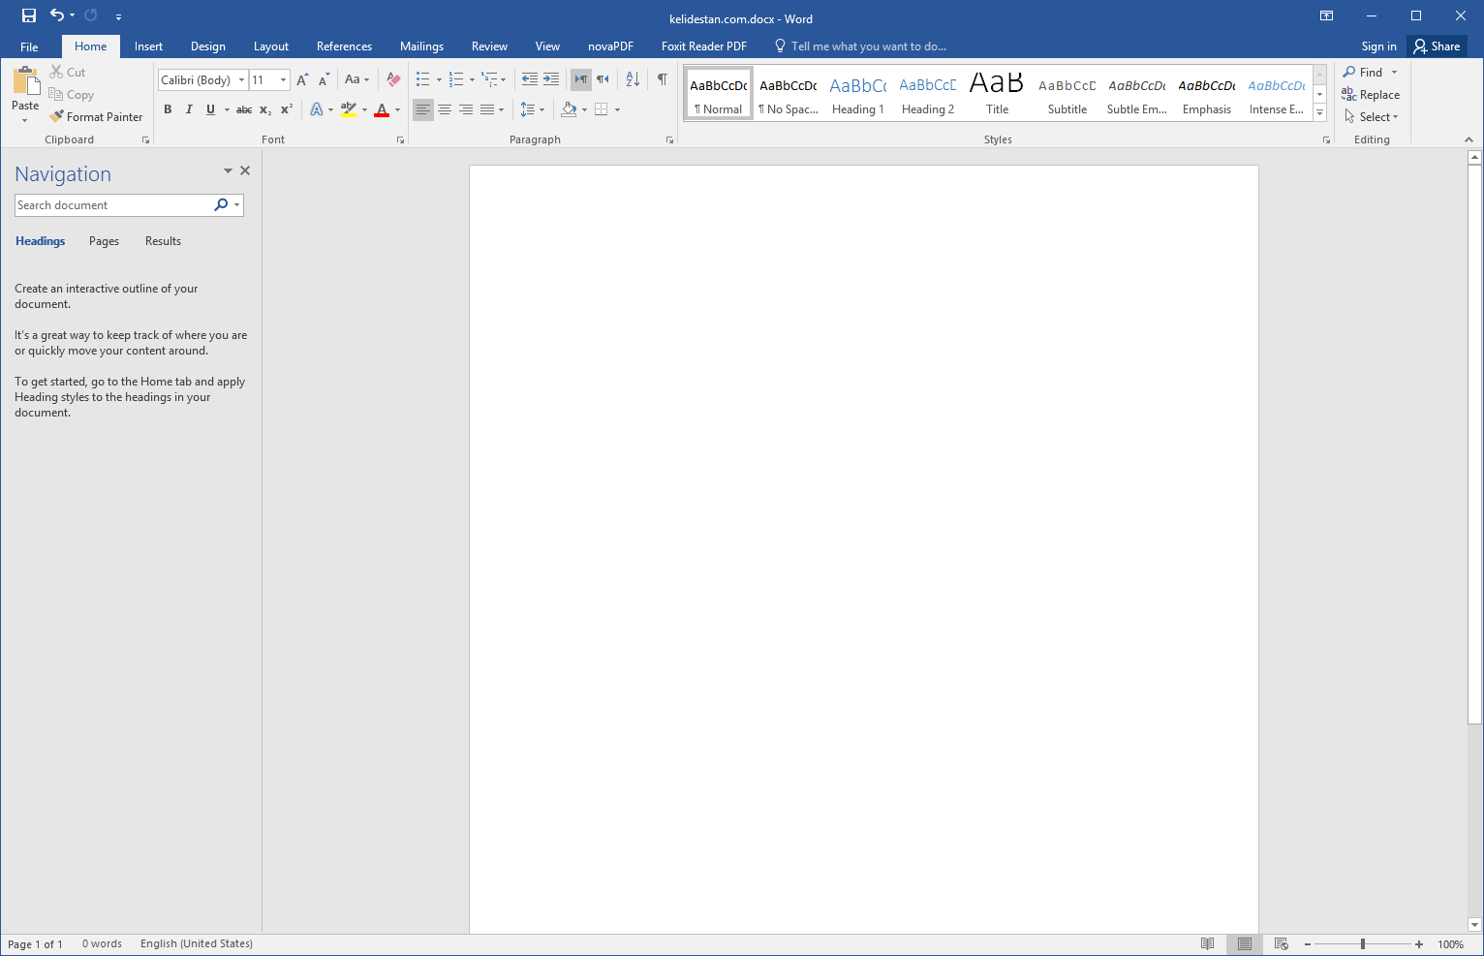Toggle Print Layout view in status bar
The width and height of the screenshot is (1484, 956).
coord(1245,943)
